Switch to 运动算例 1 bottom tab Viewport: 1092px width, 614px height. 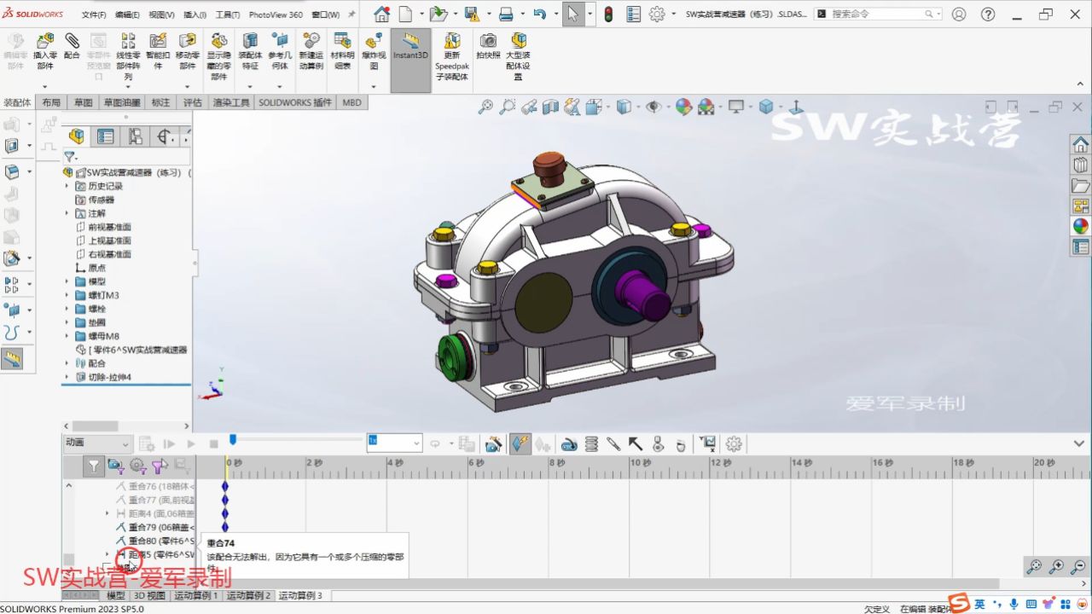pyautogui.click(x=196, y=595)
